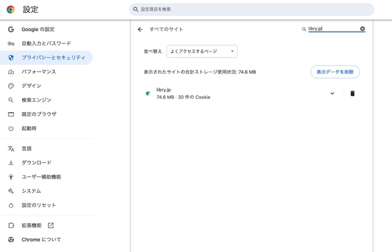The height and width of the screenshot is (252, 392).
Task: Open 言語 settings
Action: tap(27, 148)
